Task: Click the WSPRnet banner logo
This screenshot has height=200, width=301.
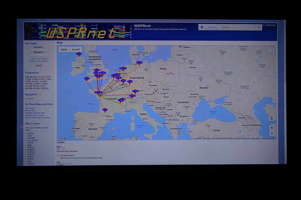Action: click(78, 31)
